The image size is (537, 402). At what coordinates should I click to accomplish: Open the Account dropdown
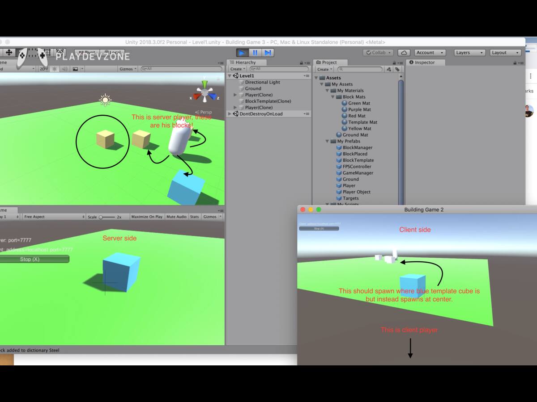coord(430,53)
